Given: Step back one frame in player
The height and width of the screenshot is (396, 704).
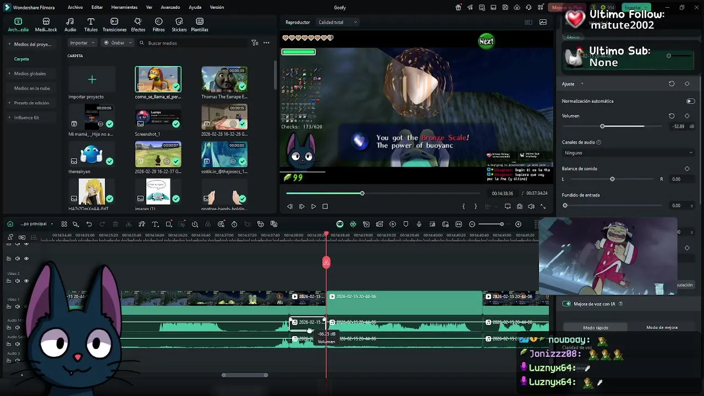Looking at the screenshot, I should (290, 206).
